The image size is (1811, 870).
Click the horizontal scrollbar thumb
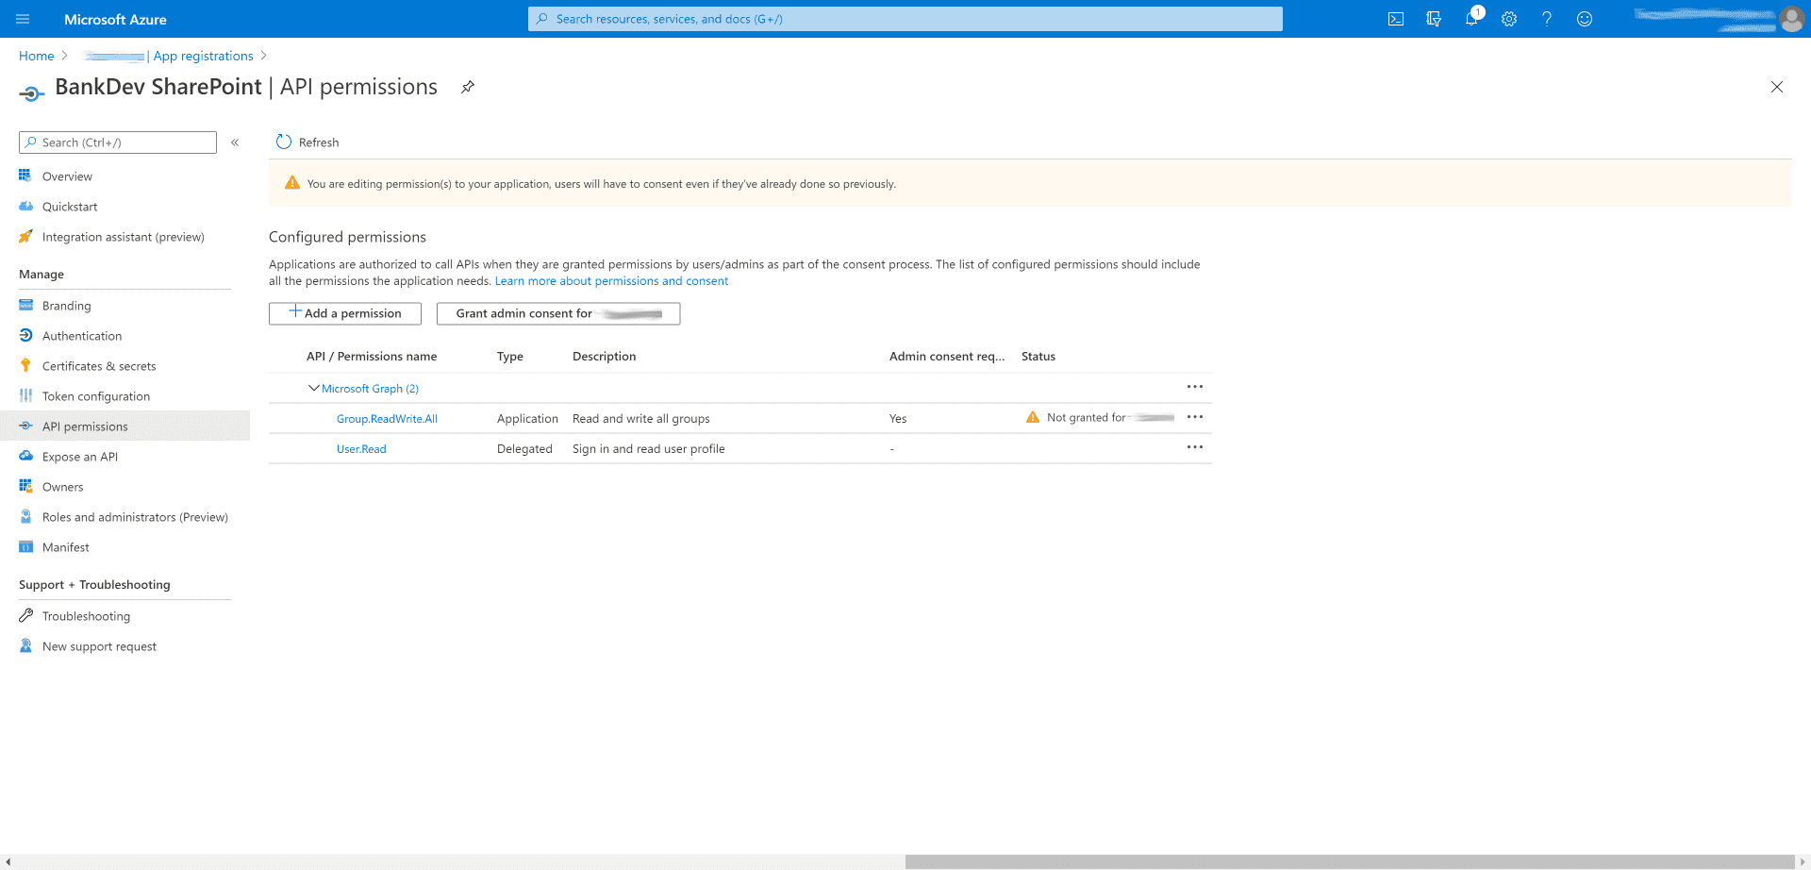coord(1349,862)
